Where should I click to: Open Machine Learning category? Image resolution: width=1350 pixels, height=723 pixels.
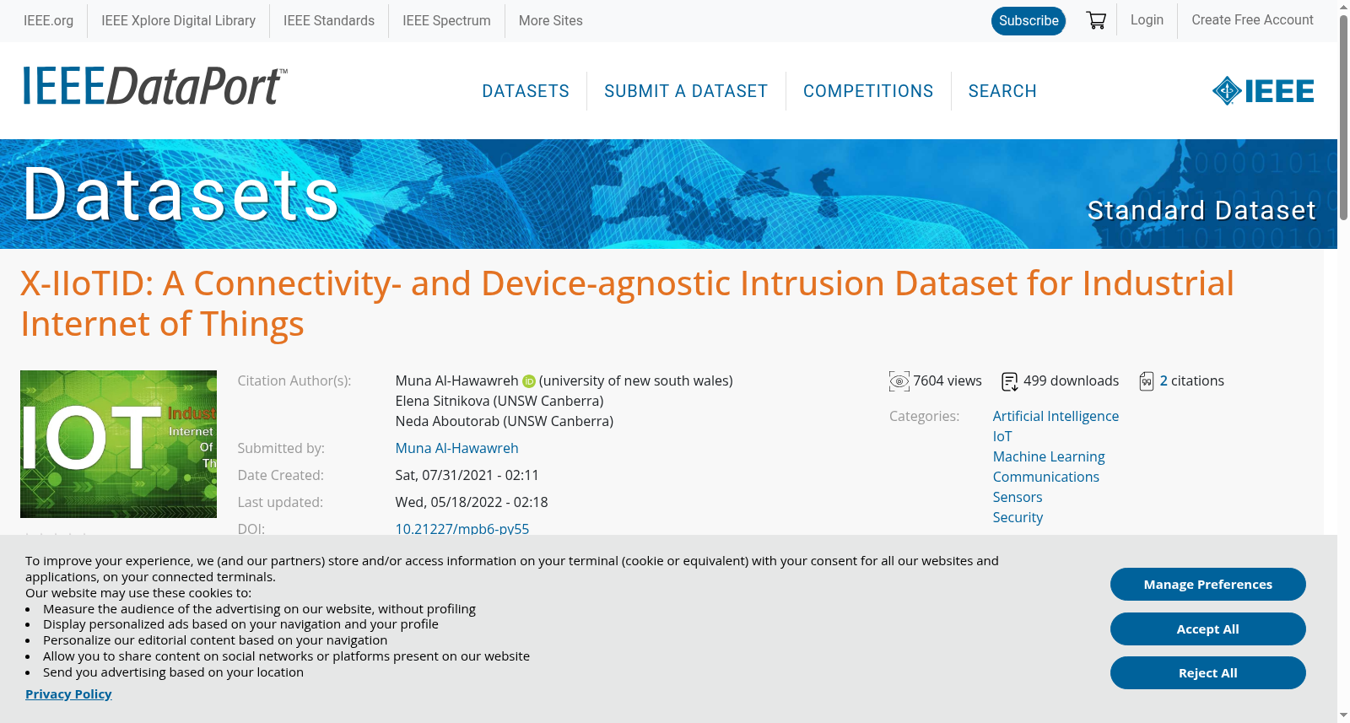(x=1049, y=457)
